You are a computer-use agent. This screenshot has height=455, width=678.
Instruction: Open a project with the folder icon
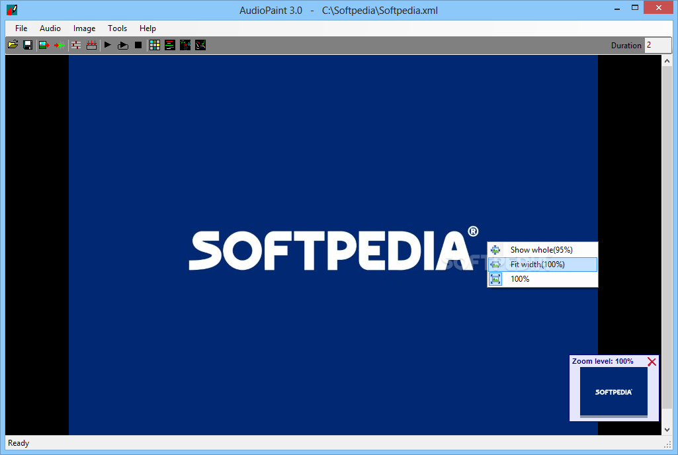[13, 45]
